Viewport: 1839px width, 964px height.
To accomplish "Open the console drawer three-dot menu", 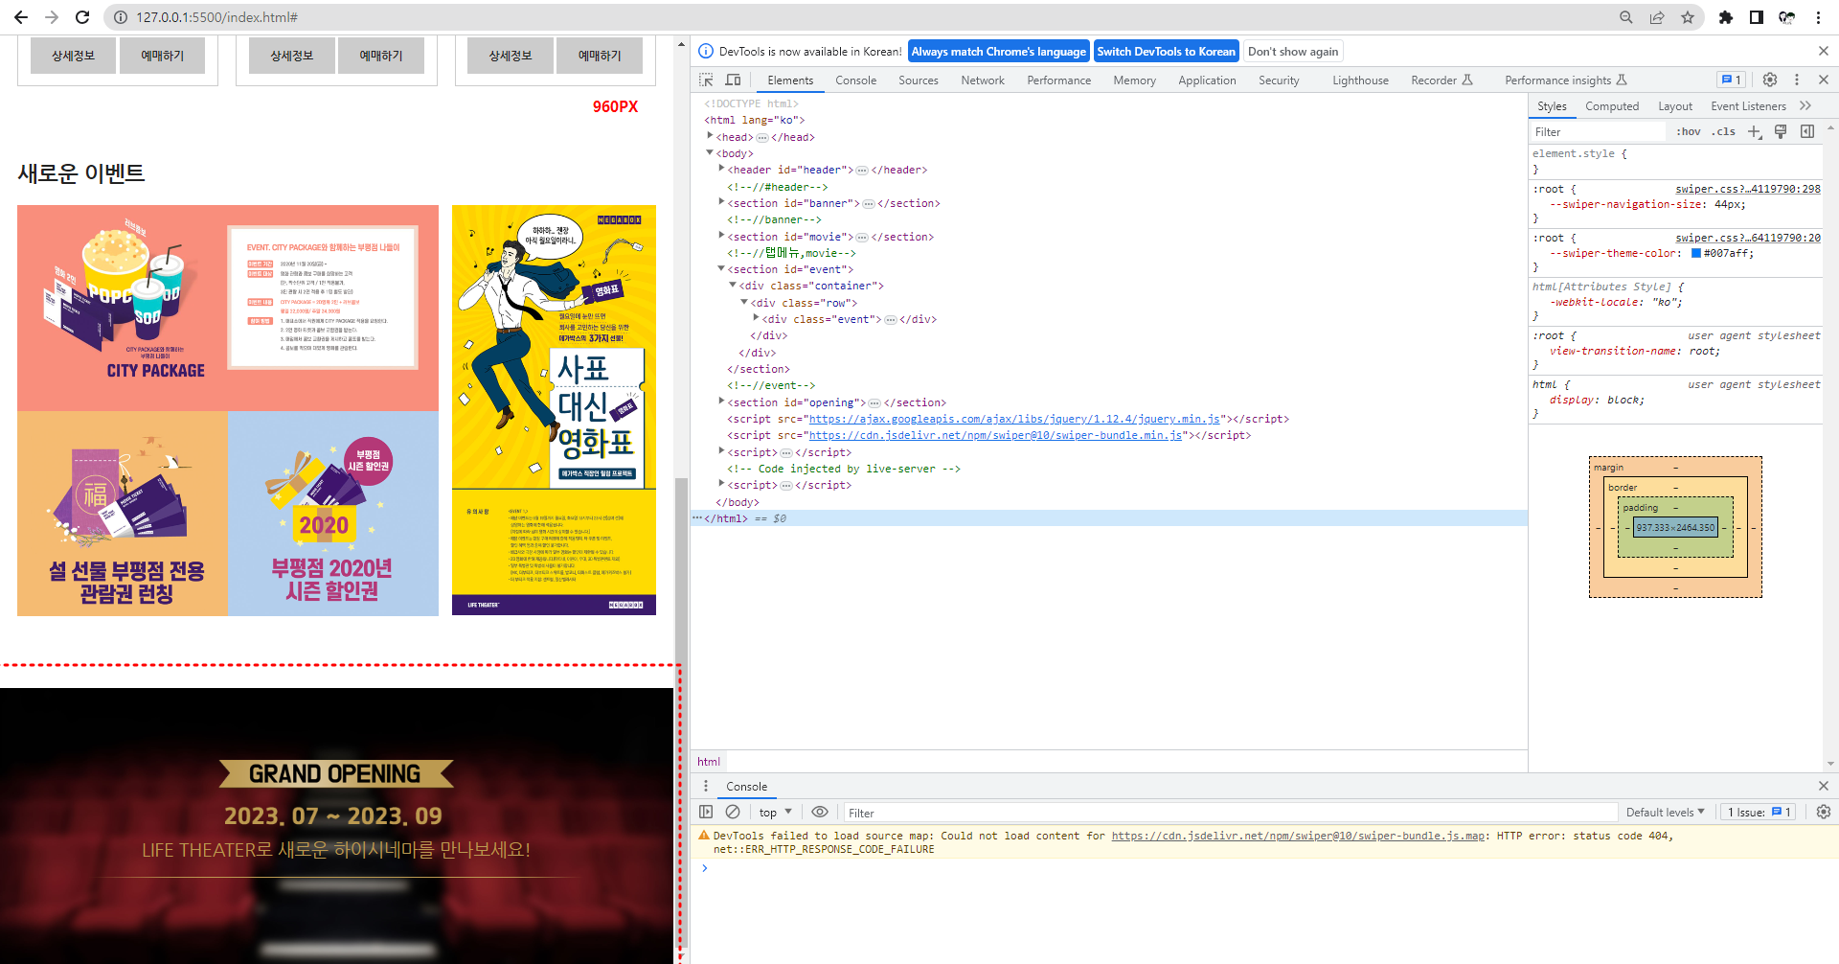I will 706,786.
